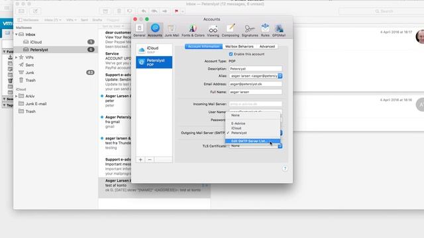Select Edit SMTP Server List option
The height and width of the screenshot is (238, 424).
[x=252, y=141]
